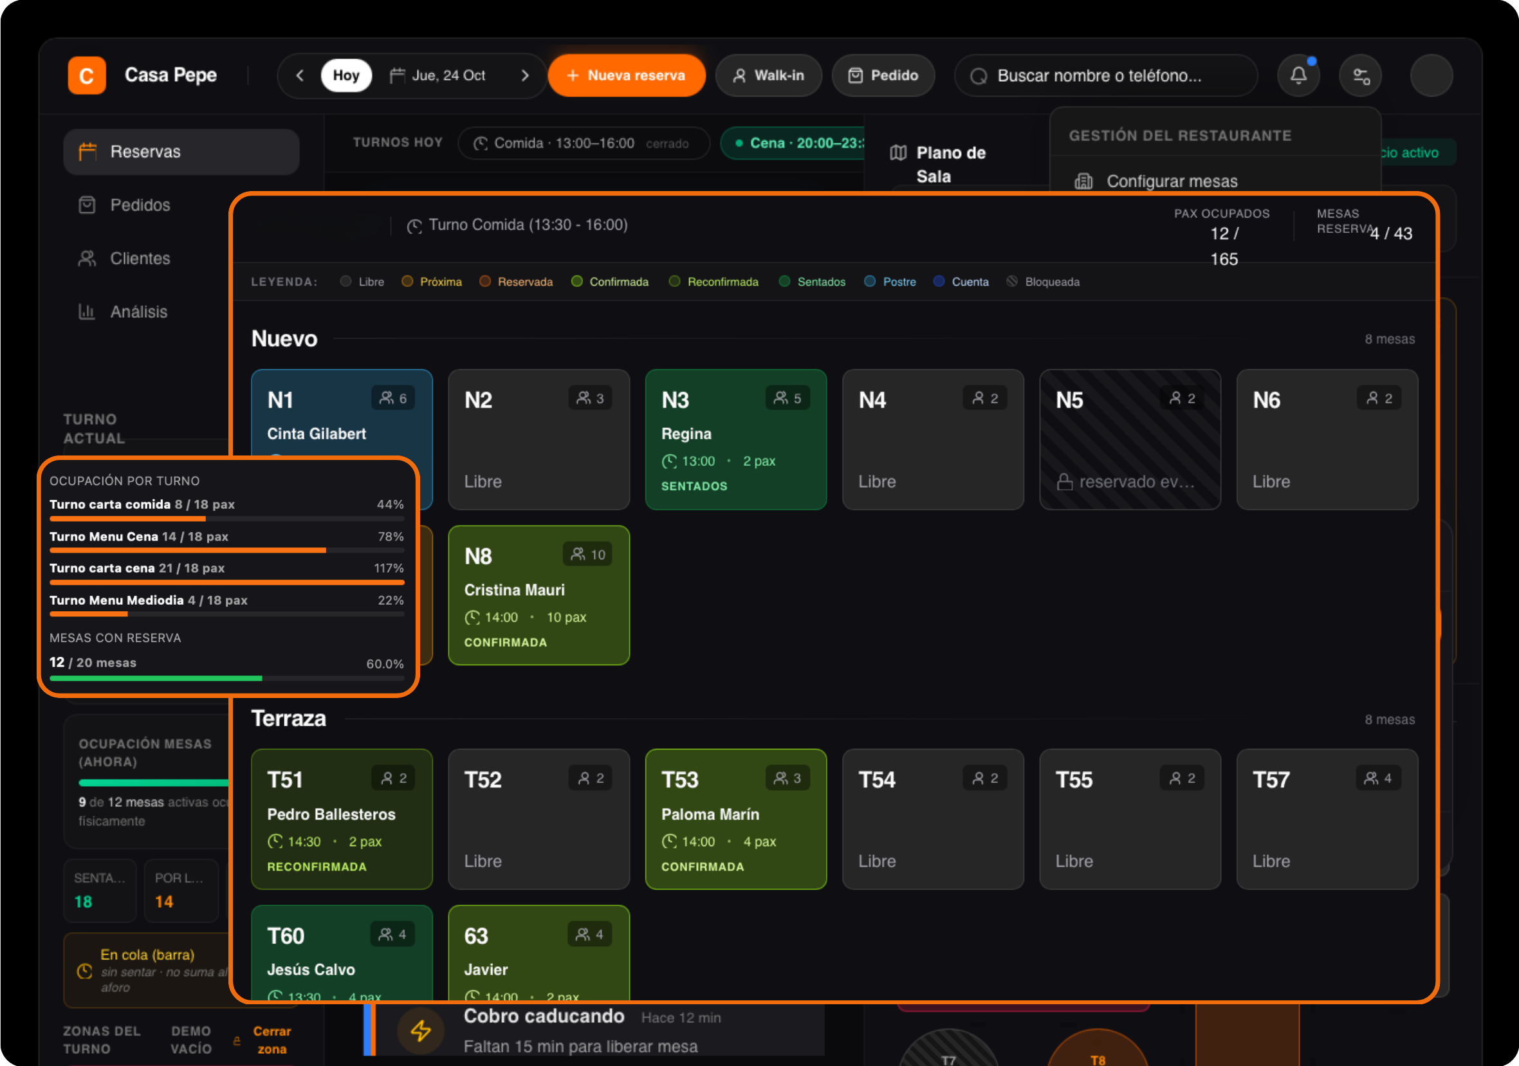
Task: Click the capacity badge on table T53
Action: (x=787, y=778)
